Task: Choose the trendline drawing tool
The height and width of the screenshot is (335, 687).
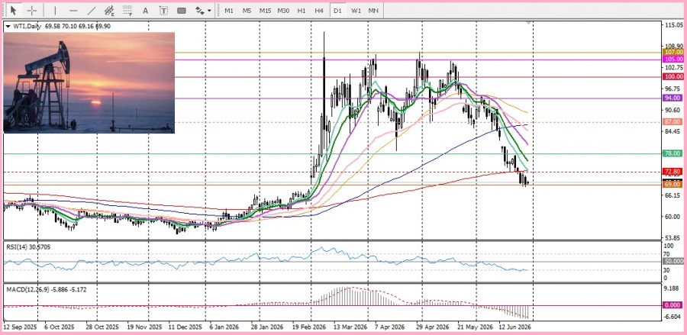Action: pos(91,10)
